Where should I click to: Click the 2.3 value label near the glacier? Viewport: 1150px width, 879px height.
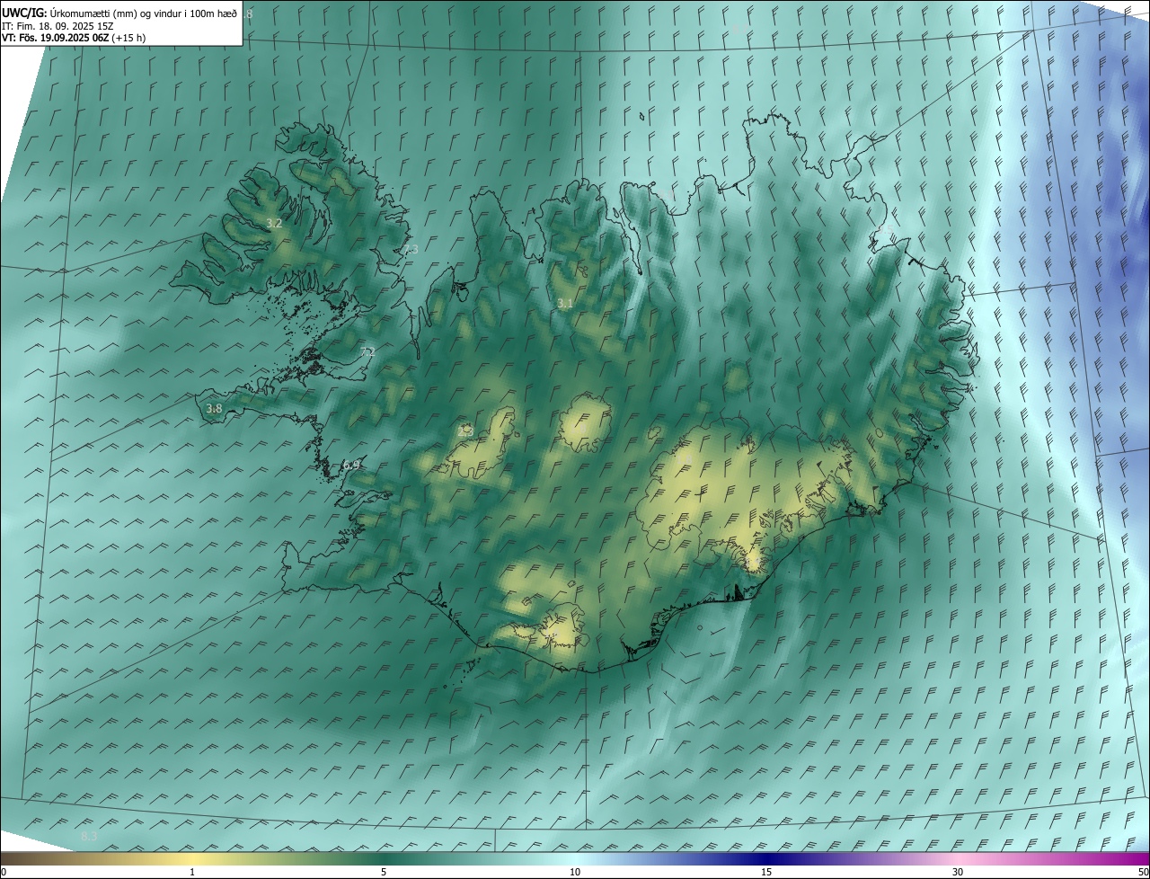click(x=465, y=431)
